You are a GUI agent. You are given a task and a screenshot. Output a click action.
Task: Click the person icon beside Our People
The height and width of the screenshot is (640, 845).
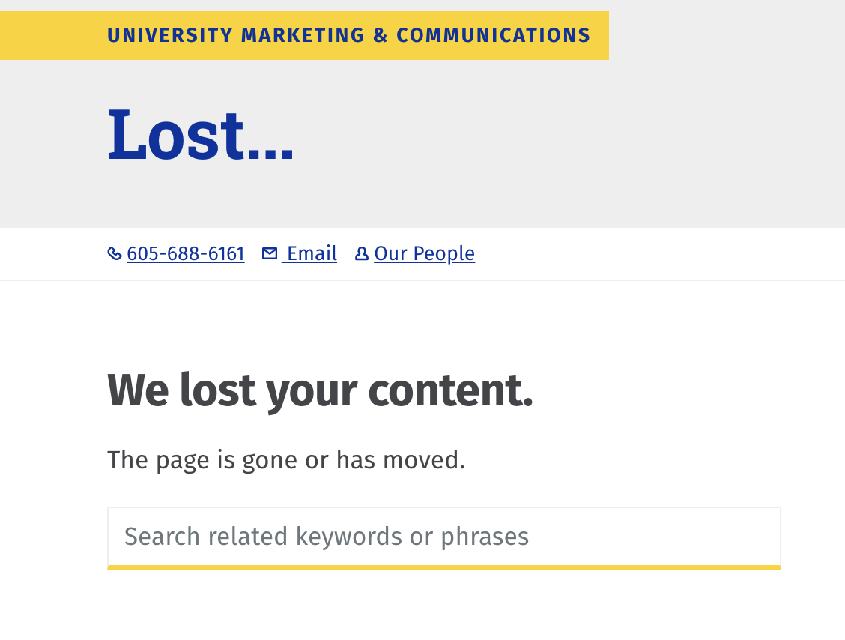[362, 253]
